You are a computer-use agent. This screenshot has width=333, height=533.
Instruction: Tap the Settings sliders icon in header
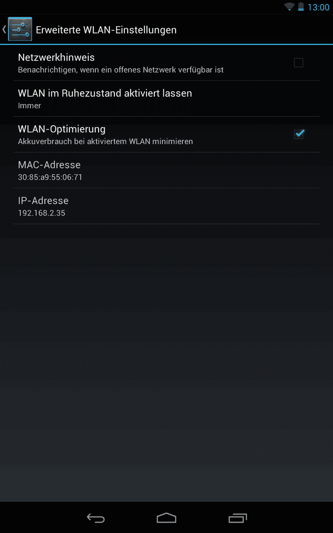[20, 29]
